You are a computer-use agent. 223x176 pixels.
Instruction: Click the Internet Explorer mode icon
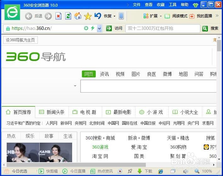coord(161,171)
